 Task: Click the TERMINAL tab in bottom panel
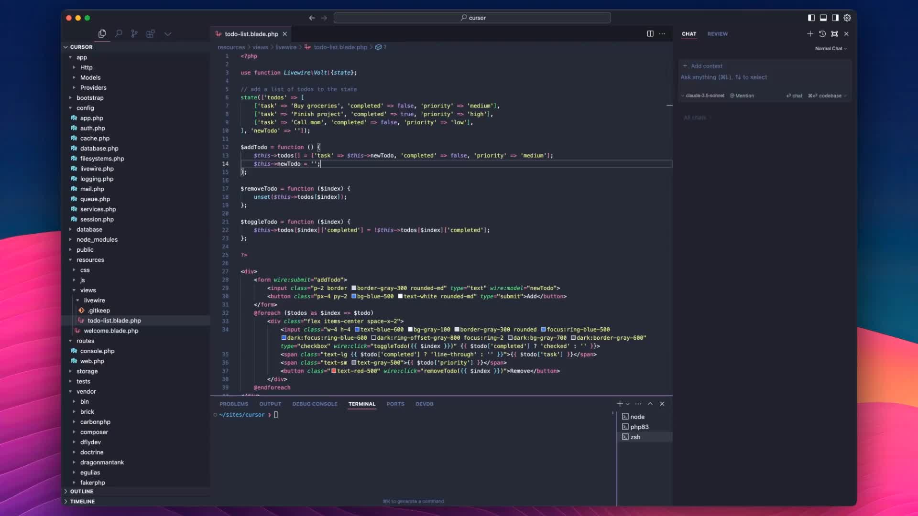point(362,403)
